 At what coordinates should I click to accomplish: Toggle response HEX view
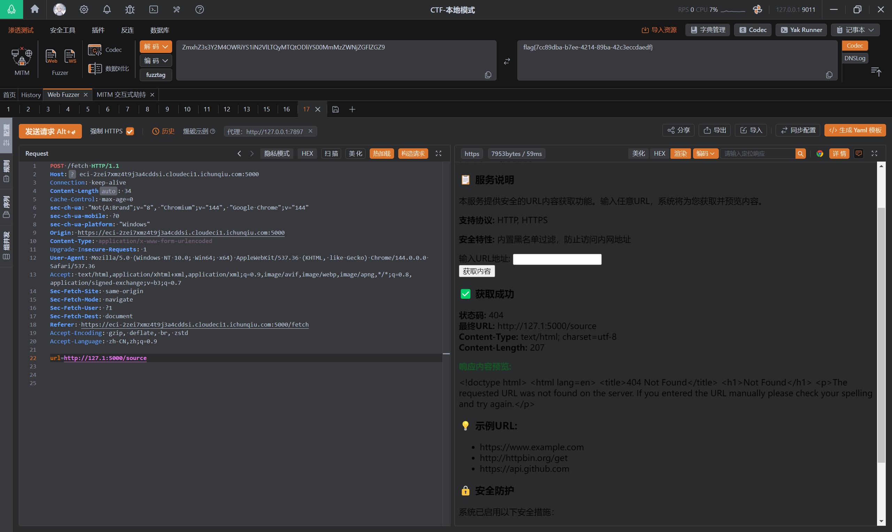point(659,154)
